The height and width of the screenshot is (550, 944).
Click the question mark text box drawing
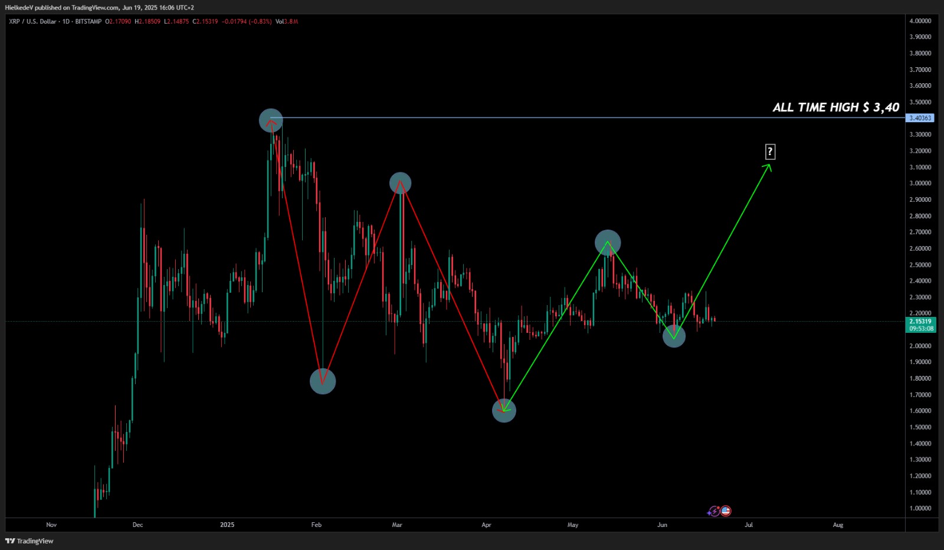770,152
